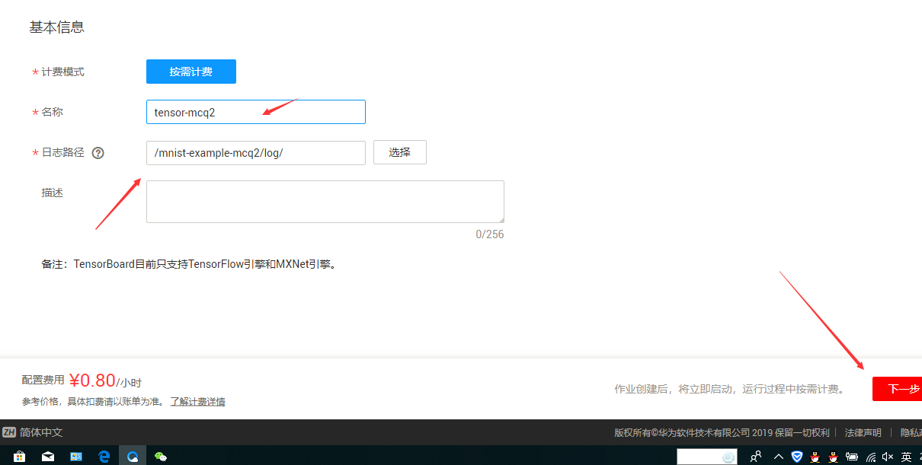
Task: Open the help icon beside 日志路径
Action: tap(98, 152)
